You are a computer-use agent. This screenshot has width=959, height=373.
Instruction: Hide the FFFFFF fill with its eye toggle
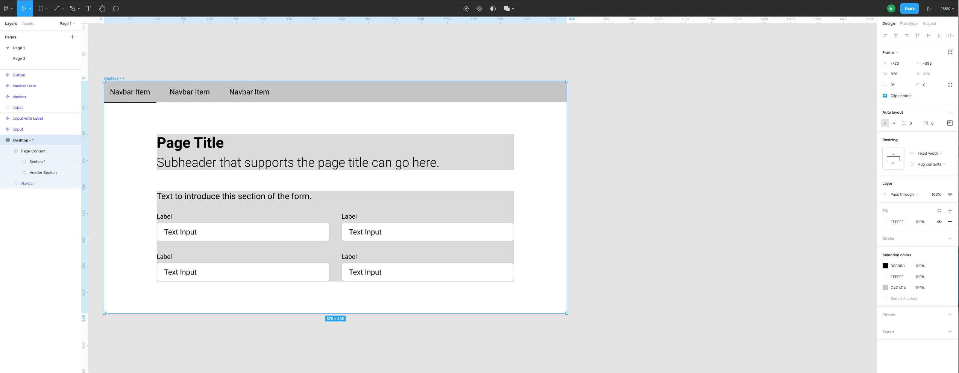[x=939, y=222]
